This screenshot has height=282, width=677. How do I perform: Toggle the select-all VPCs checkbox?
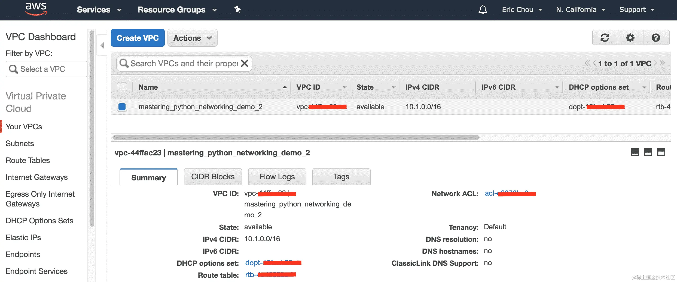click(x=122, y=87)
